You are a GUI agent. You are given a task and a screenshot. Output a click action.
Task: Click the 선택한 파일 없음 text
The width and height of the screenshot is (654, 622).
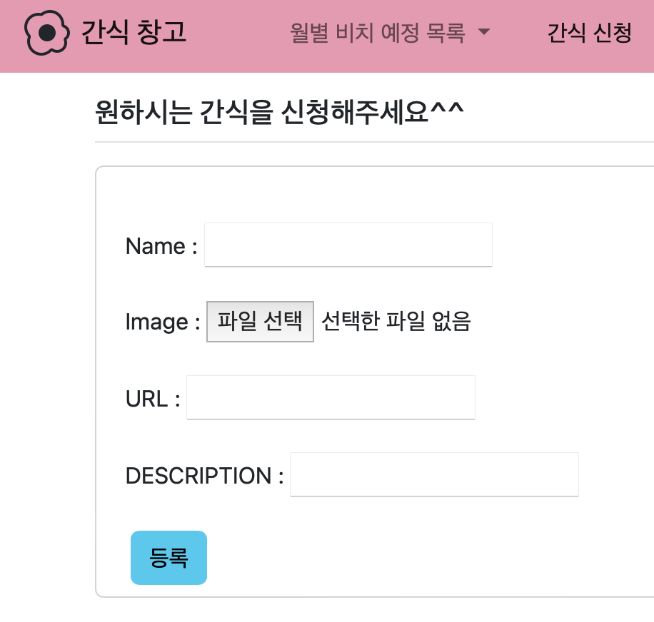pos(396,321)
